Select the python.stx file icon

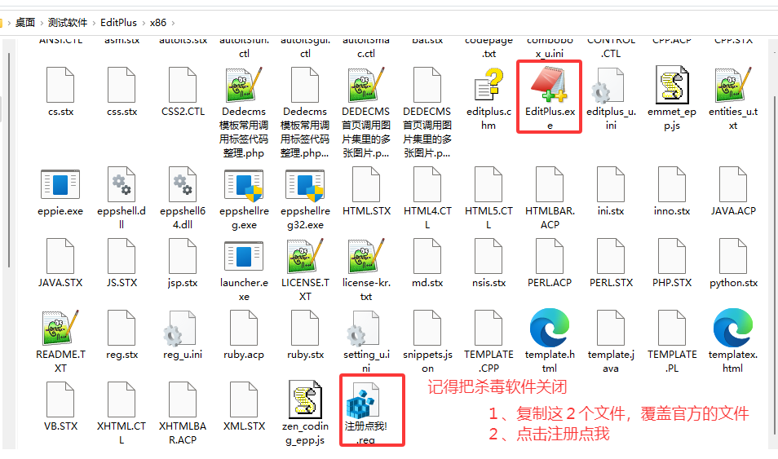733,257
